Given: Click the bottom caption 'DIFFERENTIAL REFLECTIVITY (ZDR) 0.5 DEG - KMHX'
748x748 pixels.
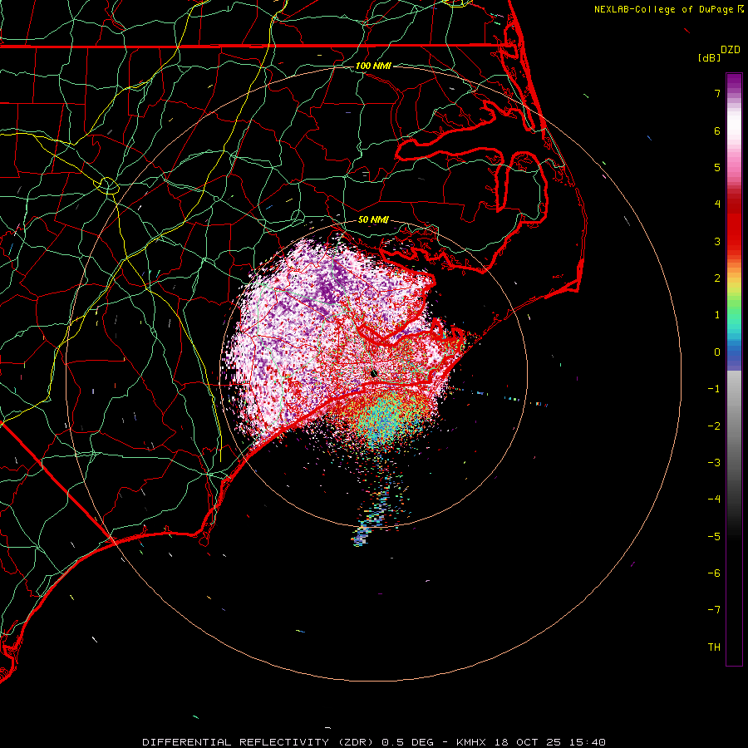Looking at the screenshot, I should (314, 742).
